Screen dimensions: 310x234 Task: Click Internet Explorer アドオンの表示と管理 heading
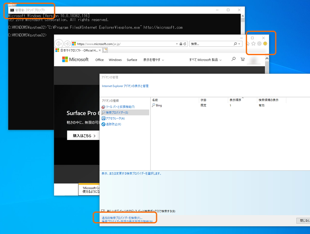coord(125,86)
